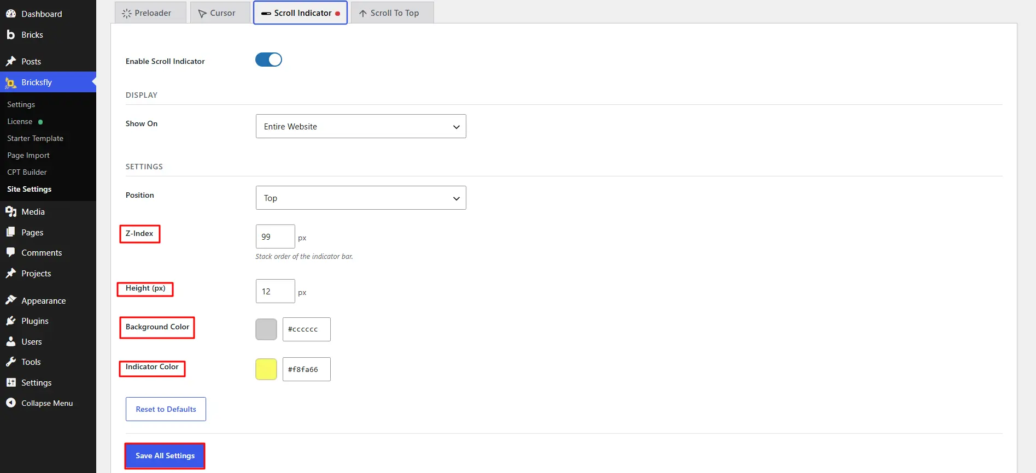Click the Dashboard gauge icon

[x=11, y=14]
